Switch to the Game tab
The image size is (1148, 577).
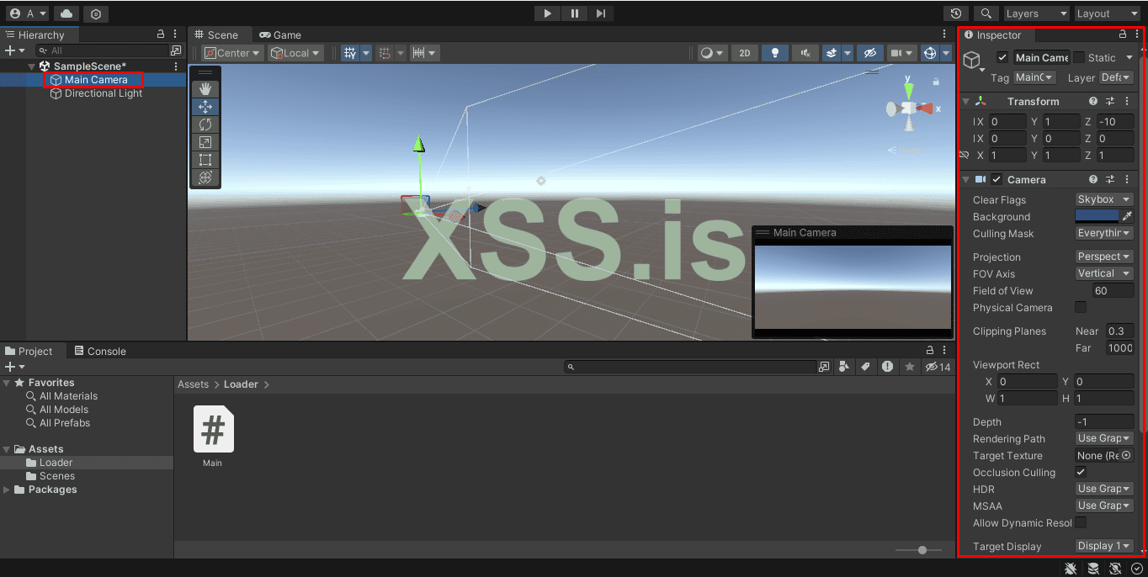point(280,34)
